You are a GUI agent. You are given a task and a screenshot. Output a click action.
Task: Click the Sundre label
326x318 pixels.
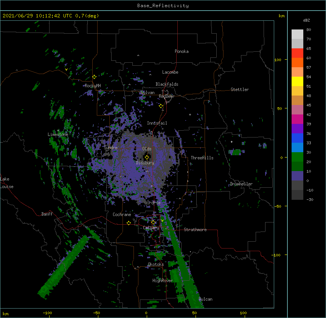[x=110, y=148]
